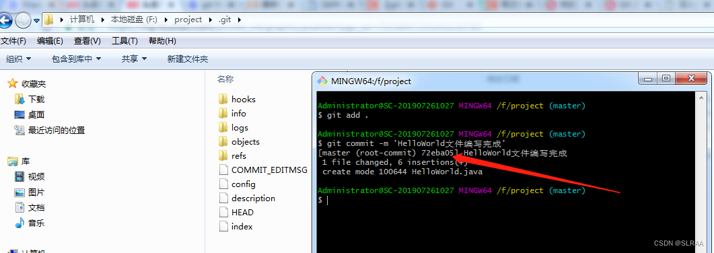This screenshot has height=253, width=714.
Task: Click the 下载 folder icon
Action: [19, 99]
